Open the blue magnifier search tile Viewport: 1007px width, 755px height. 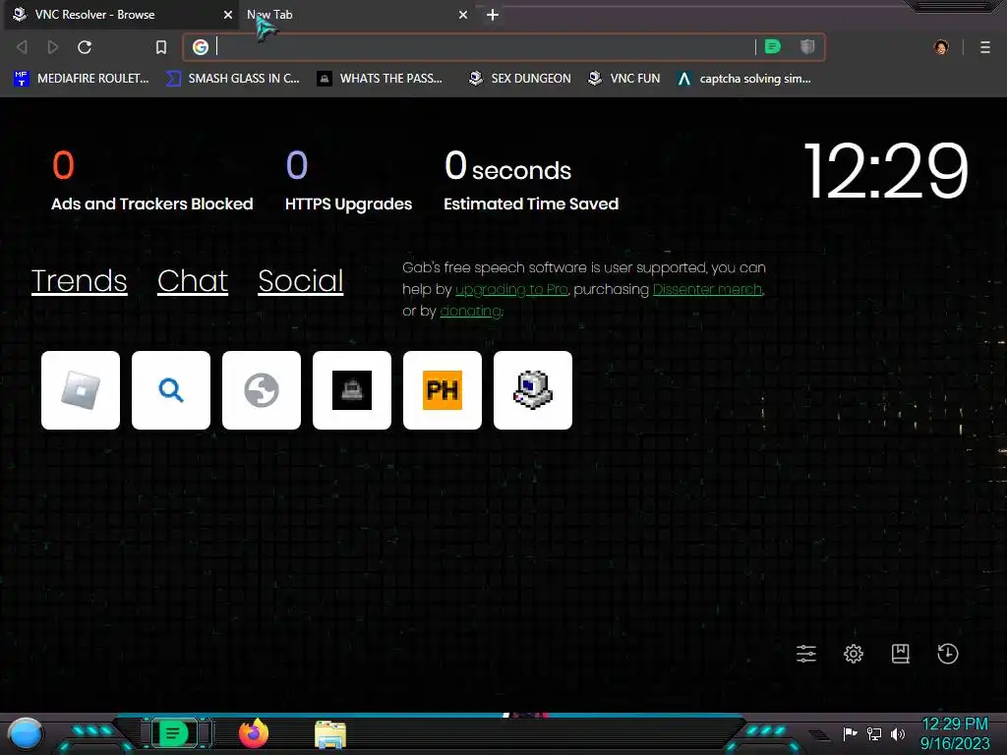pos(171,389)
